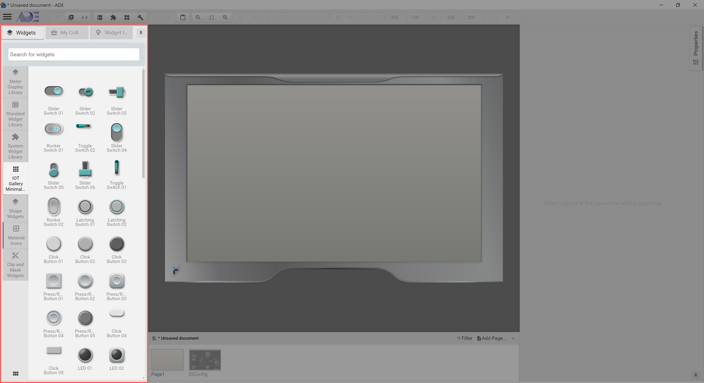Click the Search for widgets field
Image resolution: width=704 pixels, height=383 pixels.
tap(74, 54)
